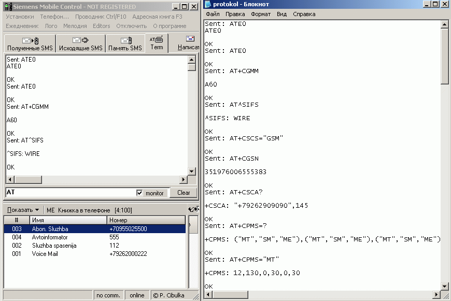Select the Voice Mail phonebook entry
Viewport: 451px width, 301px height.
[95, 254]
